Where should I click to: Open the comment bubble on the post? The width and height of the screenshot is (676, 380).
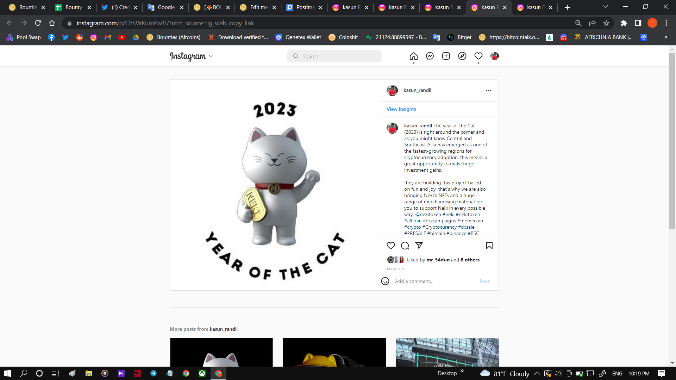pyautogui.click(x=405, y=246)
